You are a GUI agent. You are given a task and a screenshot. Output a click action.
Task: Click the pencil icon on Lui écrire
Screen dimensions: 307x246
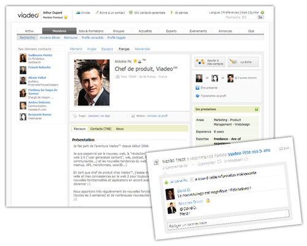[233, 61]
